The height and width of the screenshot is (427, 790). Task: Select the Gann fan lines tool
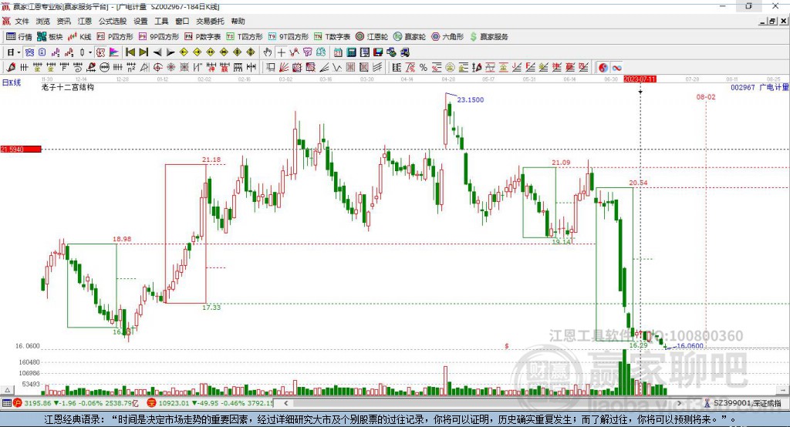point(284,68)
